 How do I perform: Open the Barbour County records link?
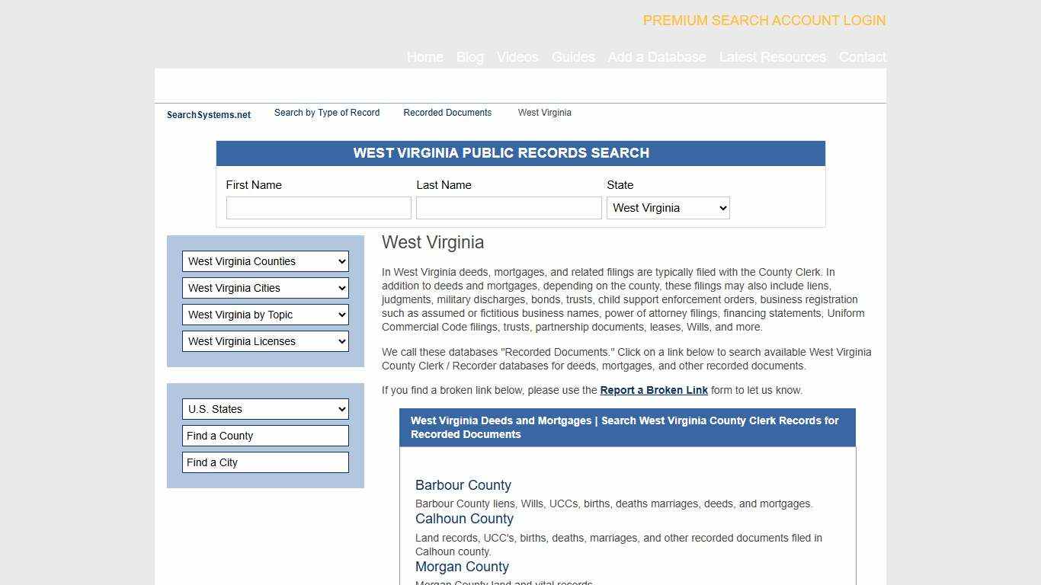463,485
